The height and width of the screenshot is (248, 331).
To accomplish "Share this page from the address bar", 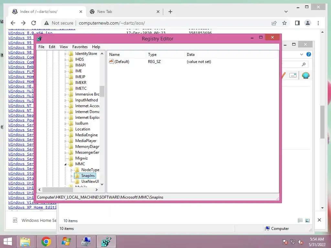I will pyautogui.click(x=274, y=23).
